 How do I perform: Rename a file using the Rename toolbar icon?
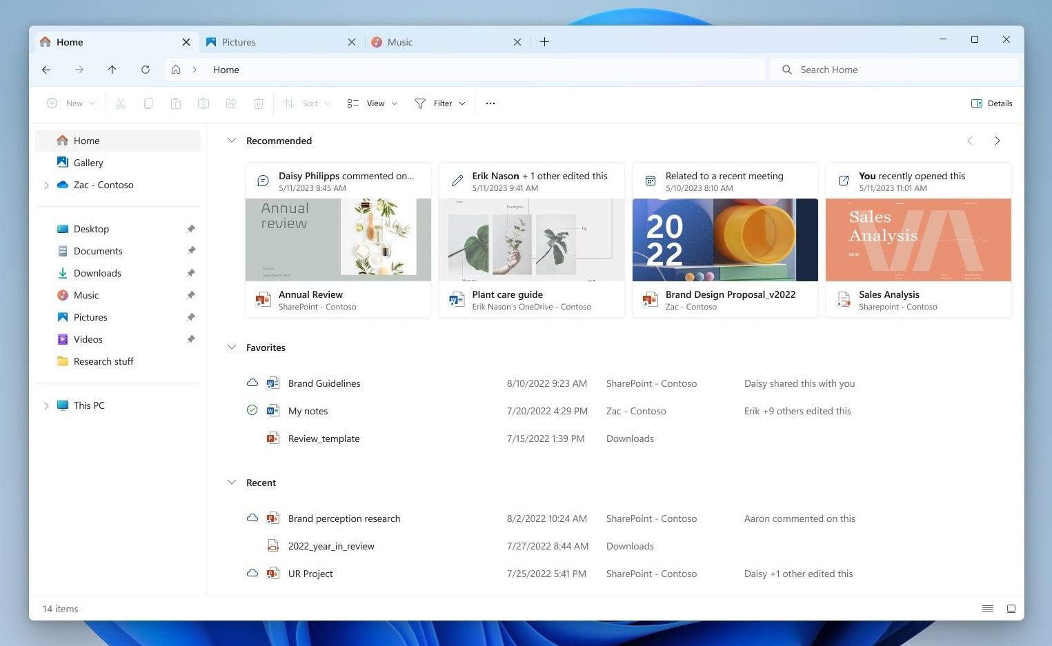tap(204, 103)
